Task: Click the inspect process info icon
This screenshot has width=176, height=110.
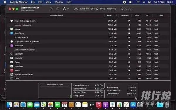Action: click(x=58, y=9)
